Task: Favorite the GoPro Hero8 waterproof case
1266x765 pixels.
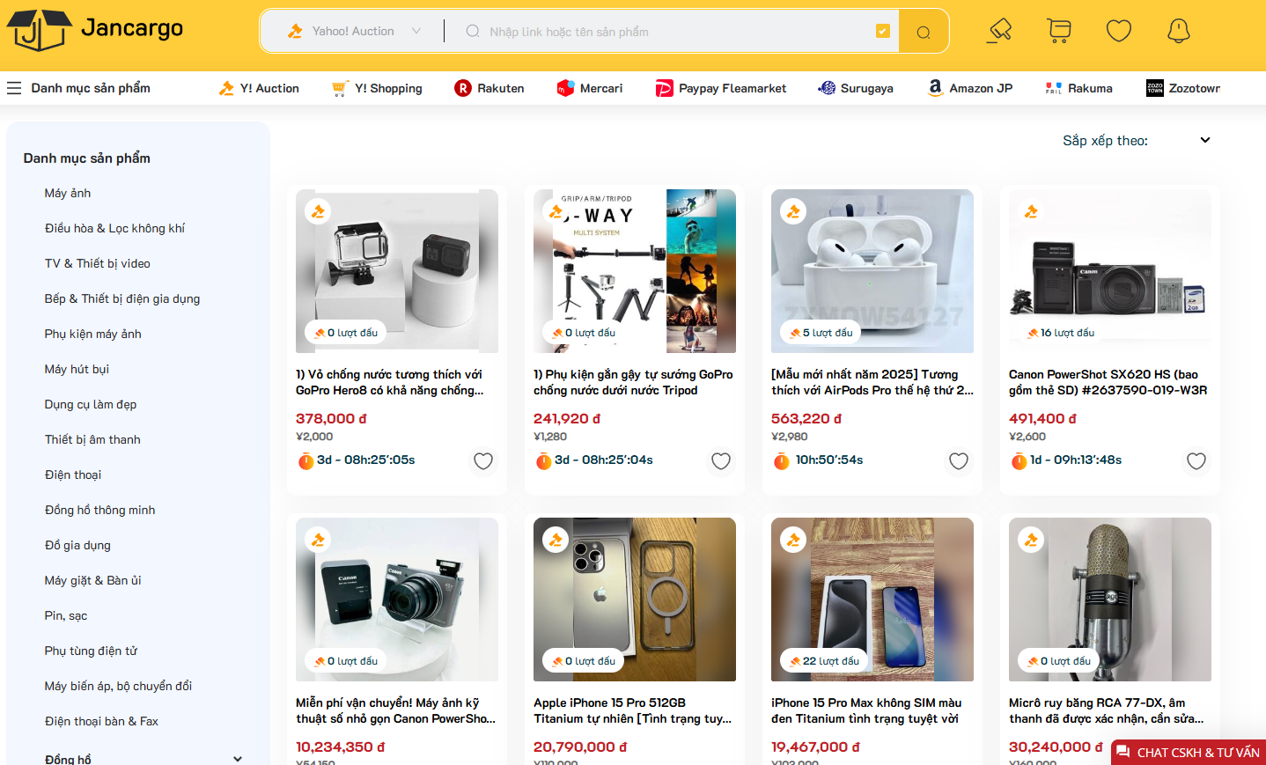Action: pyautogui.click(x=483, y=460)
